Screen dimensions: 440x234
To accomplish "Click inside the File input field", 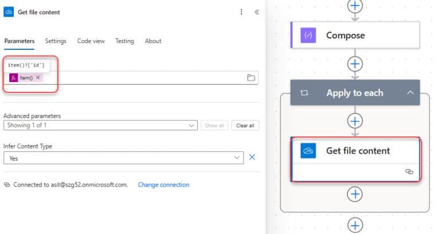I will click(131, 78).
